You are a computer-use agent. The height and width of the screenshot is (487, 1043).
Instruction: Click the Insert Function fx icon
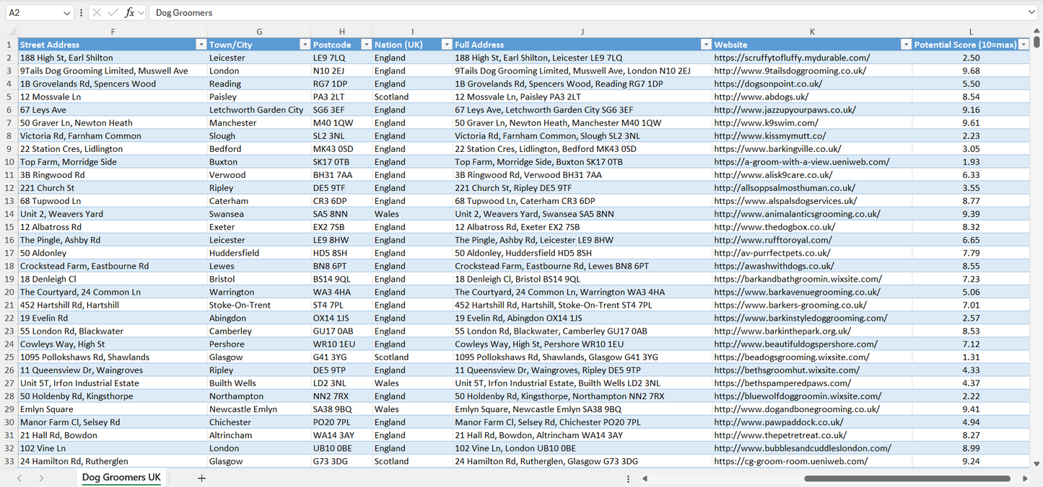pyautogui.click(x=129, y=13)
